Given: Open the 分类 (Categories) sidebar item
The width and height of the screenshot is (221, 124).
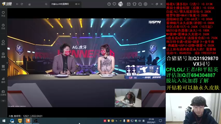Looking at the screenshot, I should point(3,68).
